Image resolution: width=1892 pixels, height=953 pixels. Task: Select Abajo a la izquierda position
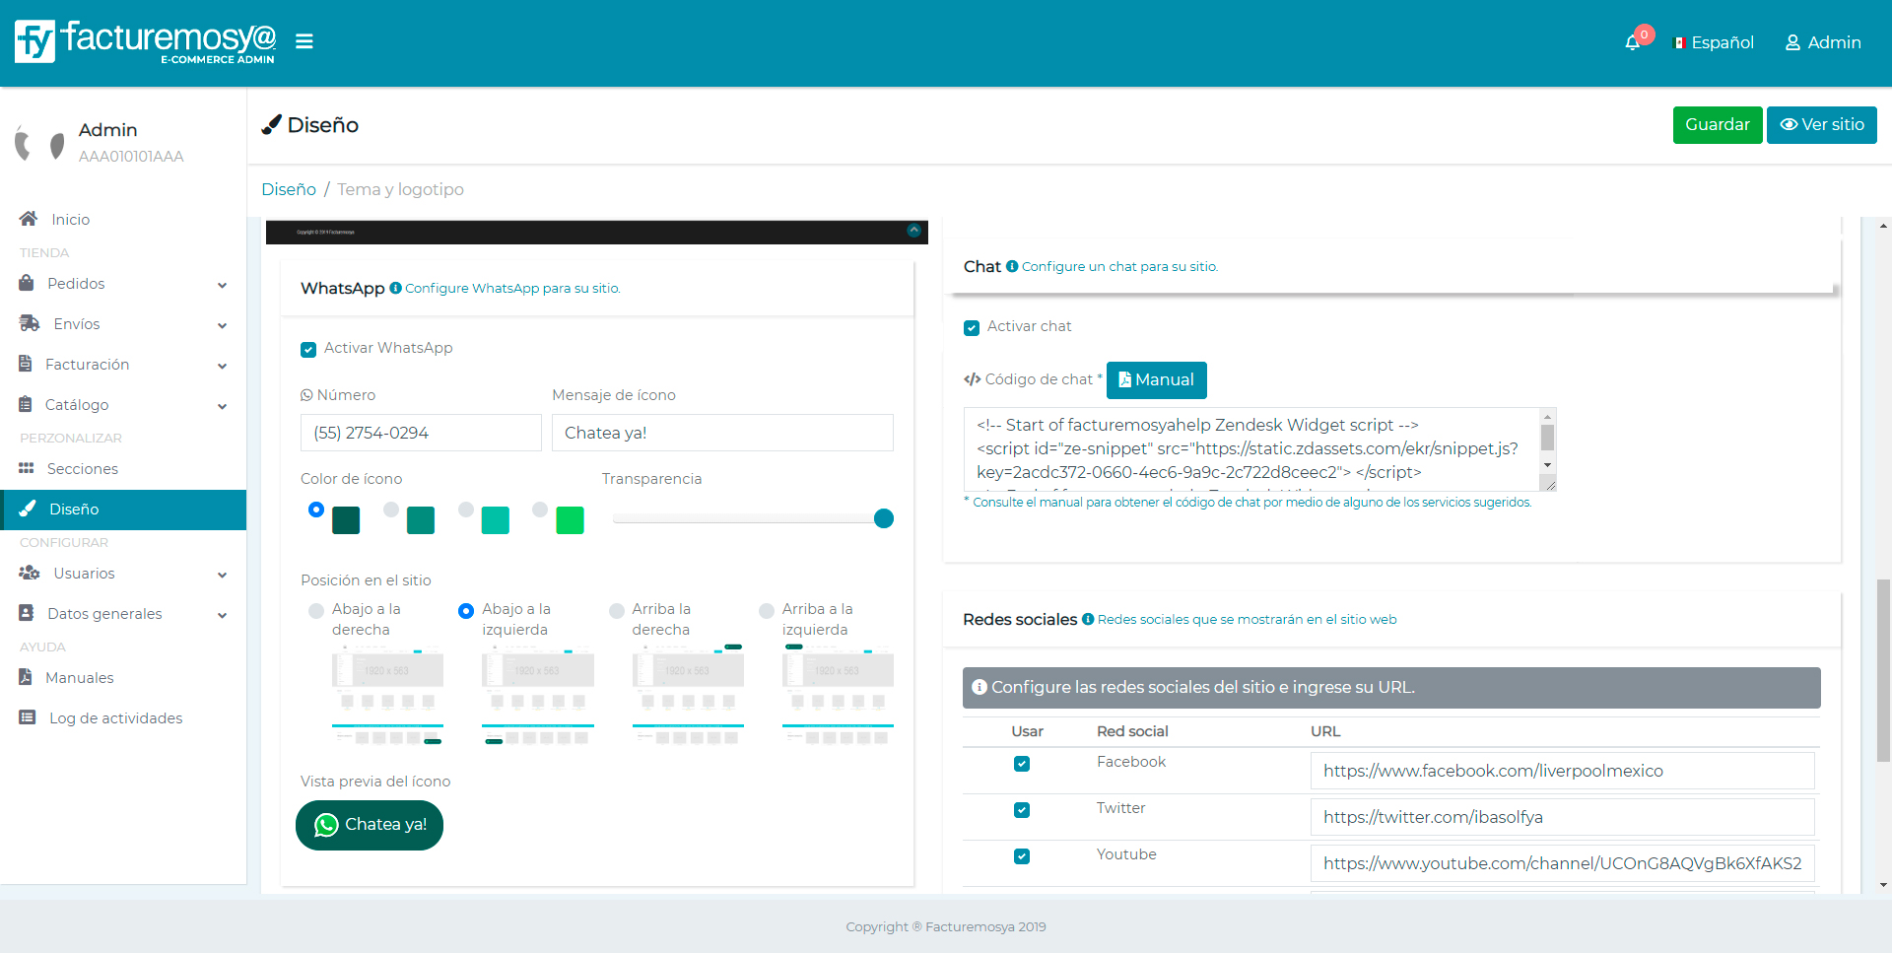466,611
